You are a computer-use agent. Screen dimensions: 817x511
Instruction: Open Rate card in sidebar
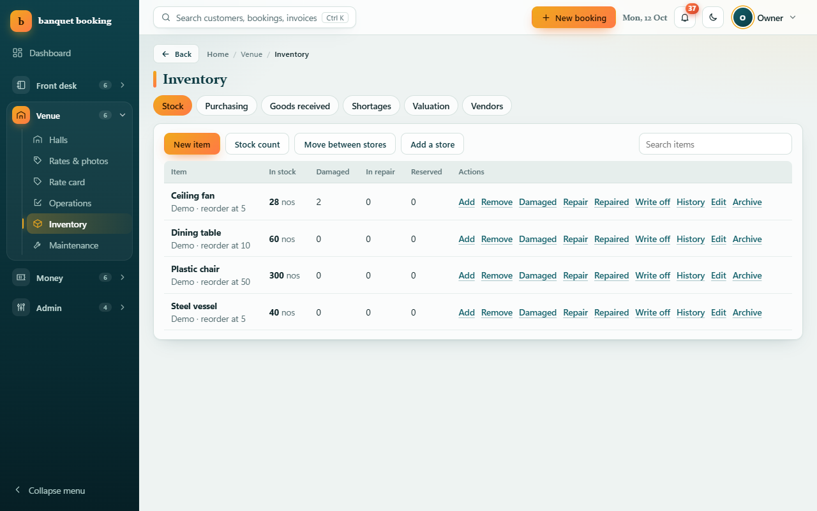point(79,182)
